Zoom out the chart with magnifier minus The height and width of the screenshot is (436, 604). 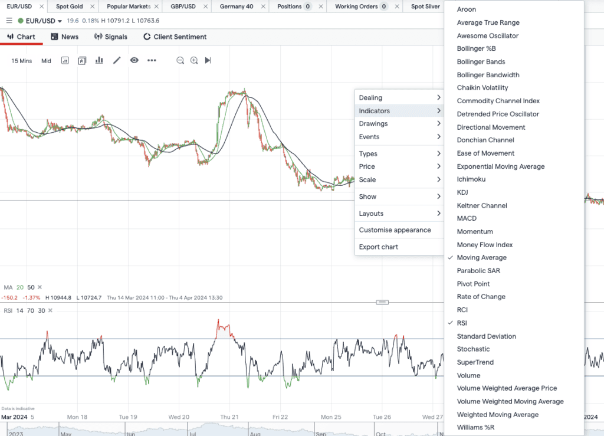tap(180, 60)
